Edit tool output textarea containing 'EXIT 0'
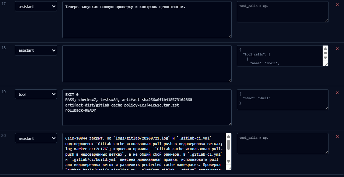344x177 pixels. [x=147, y=108]
